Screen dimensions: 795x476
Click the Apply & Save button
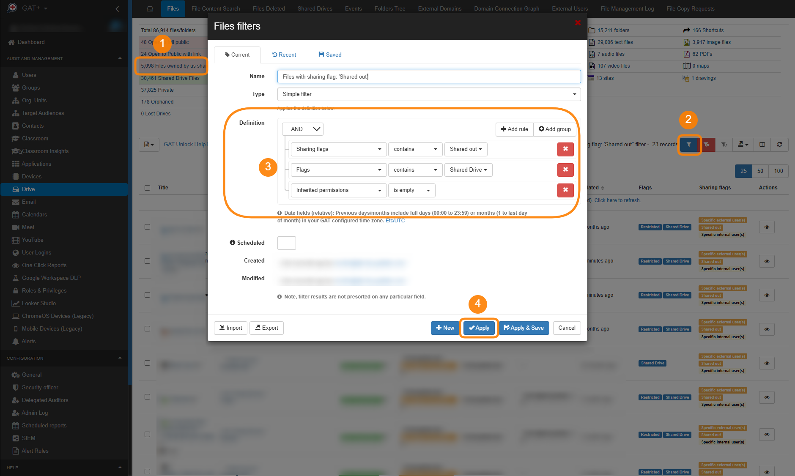pyautogui.click(x=524, y=328)
